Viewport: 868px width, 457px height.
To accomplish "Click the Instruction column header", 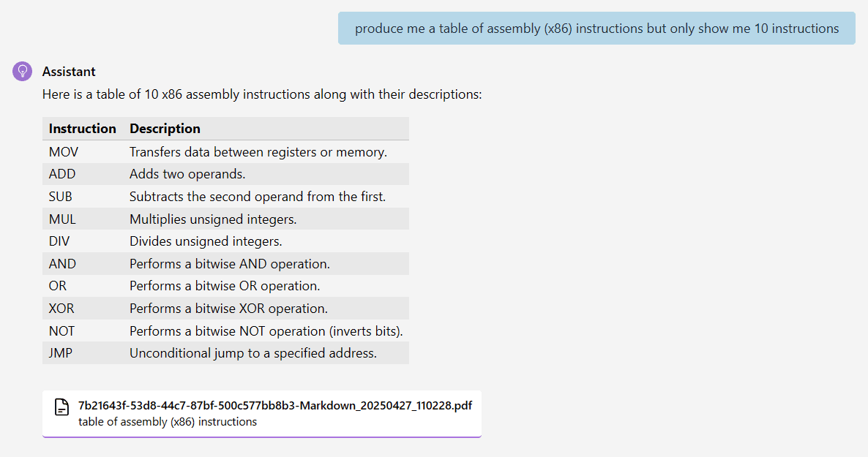I will (83, 129).
